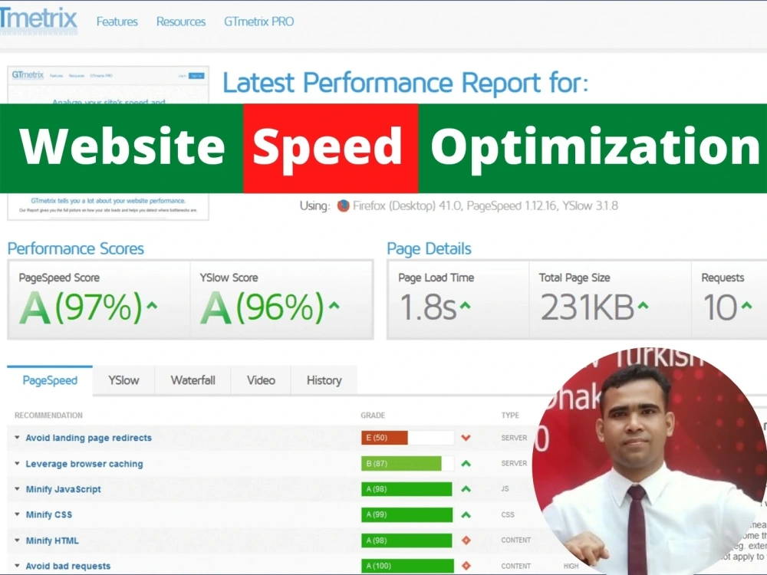Click diamond icon for Minify HTML
Screen dimensions: 767x575
(x=466, y=540)
